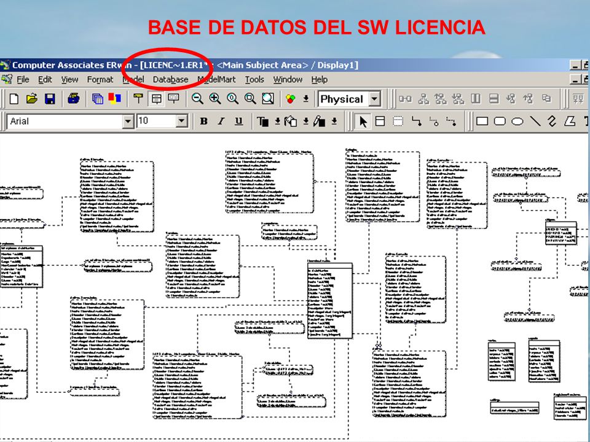This screenshot has width=590, height=442.
Task: Select the pointer arrow tool
Action: click(x=363, y=122)
